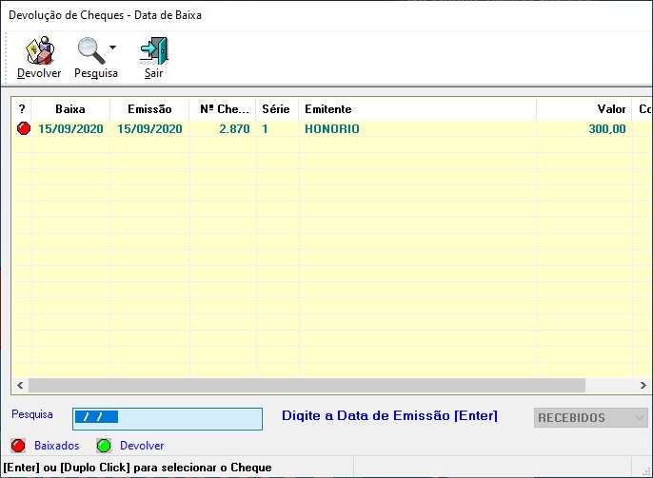Click the horizontal scrollbar thumb
Viewport: 653px width, 478px height.
(x=305, y=386)
